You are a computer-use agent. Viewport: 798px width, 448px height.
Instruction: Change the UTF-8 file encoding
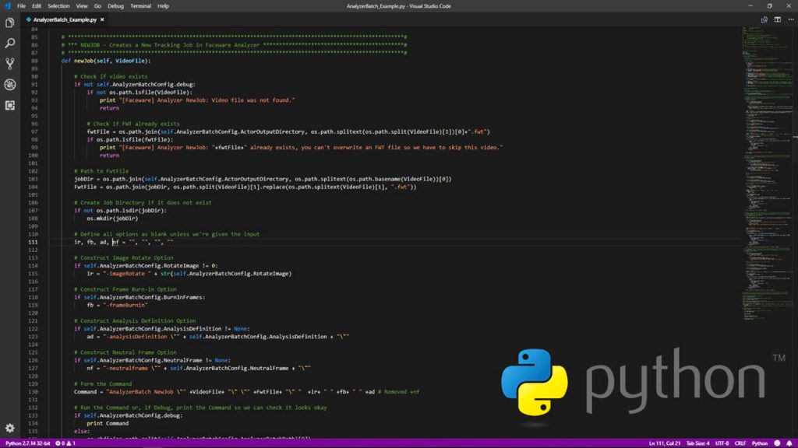722,443
